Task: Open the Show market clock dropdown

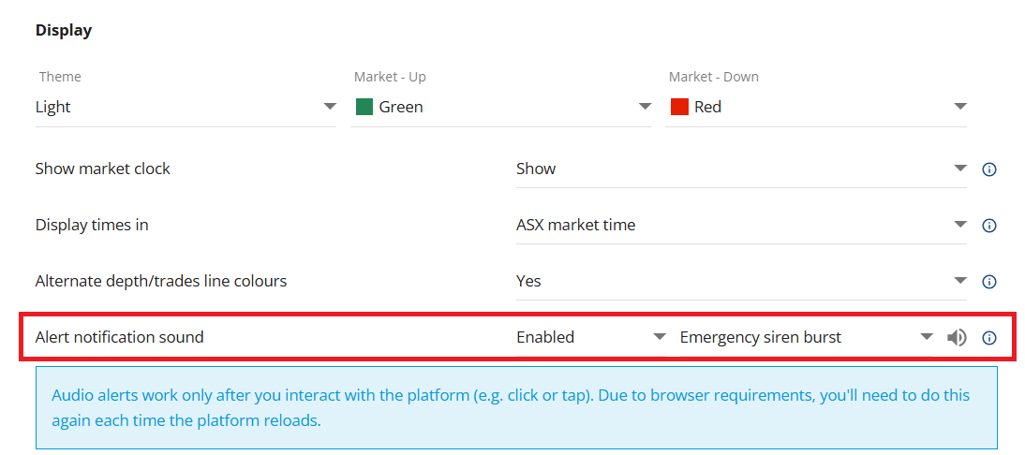Action: tap(740, 169)
